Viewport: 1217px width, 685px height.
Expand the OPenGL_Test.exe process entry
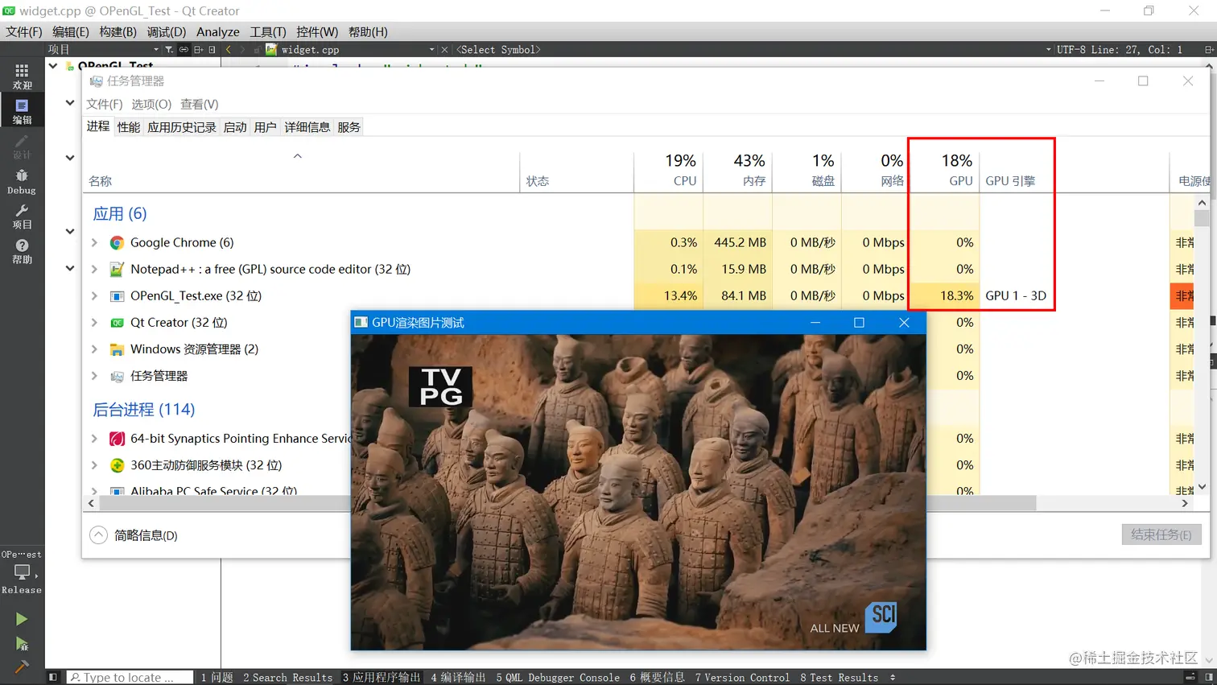pyautogui.click(x=94, y=295)
